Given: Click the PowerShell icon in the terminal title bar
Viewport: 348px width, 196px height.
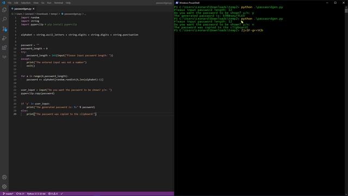Looking at the screenshot, I should coord(177,3).
